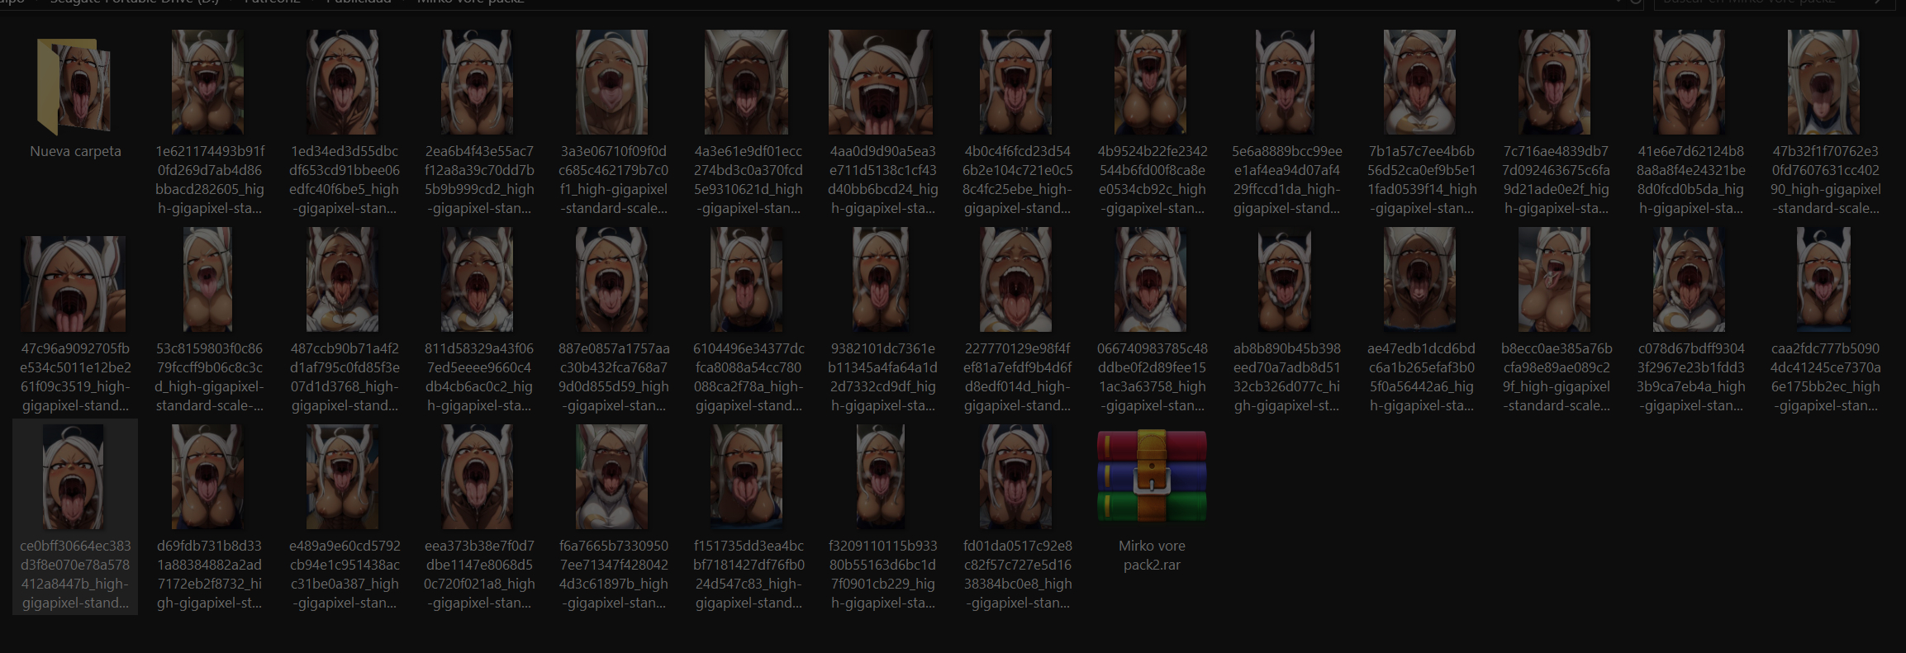Select image thumbnail named 53c8159803f0c86
1906x653 pixels.
tap(207, 279)
